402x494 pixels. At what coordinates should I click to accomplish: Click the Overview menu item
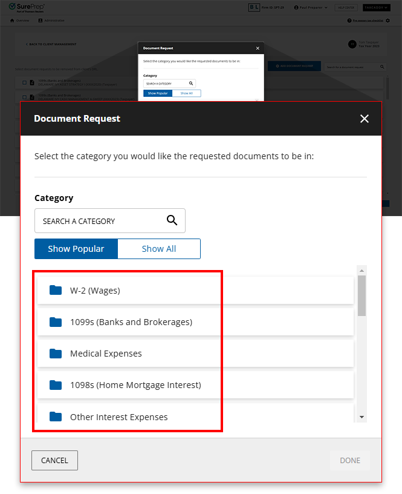(x=20, y=20)
